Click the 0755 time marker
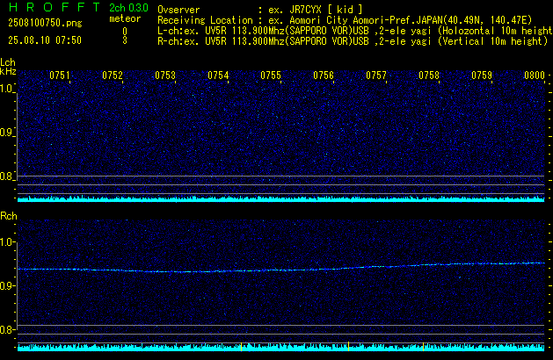The width and height of the screenshot is (553, 360). click(271, 76)
